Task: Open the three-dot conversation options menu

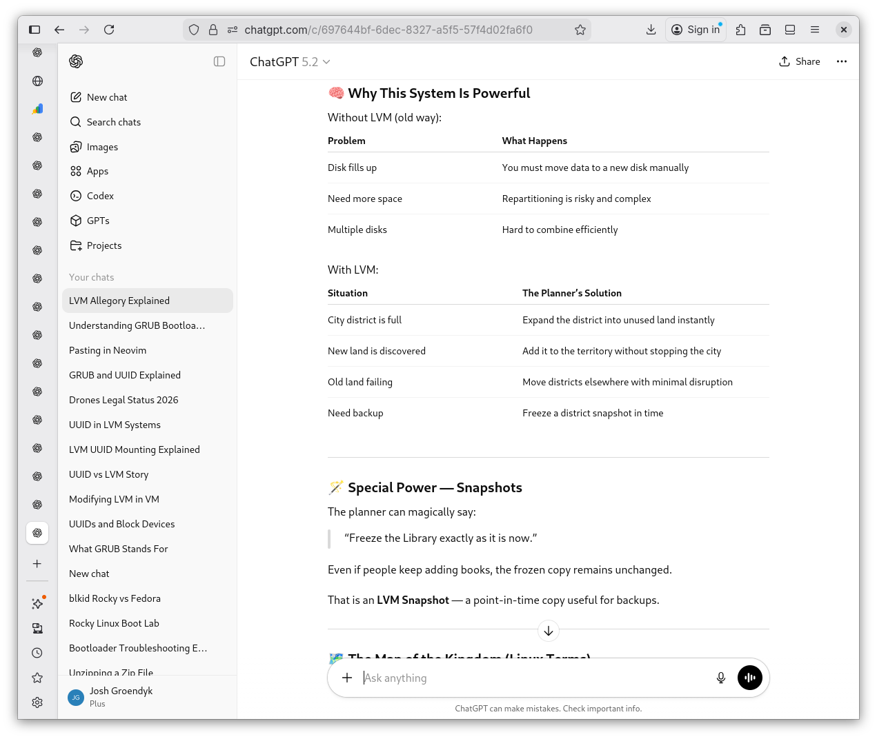Action: pyautogui.click(x=841, y=61)
